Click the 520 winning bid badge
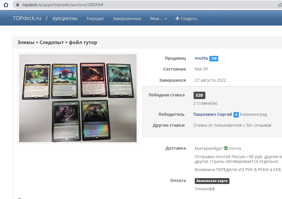The image size is (282, 199). click(199, 95)
